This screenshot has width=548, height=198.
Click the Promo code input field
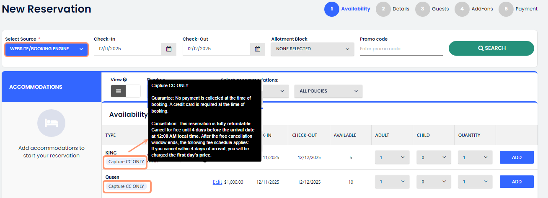pos(401,49)
